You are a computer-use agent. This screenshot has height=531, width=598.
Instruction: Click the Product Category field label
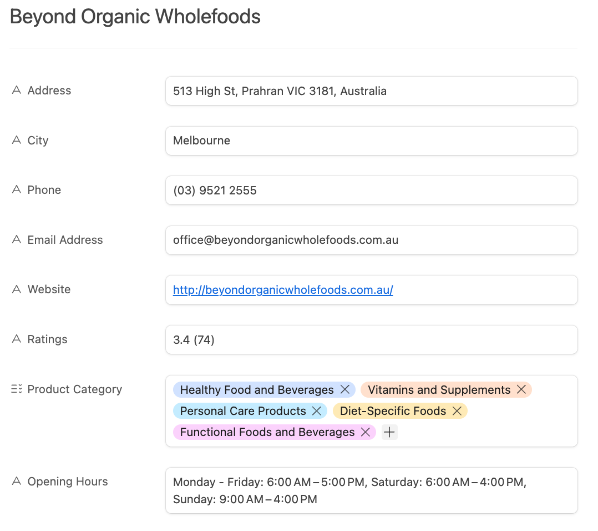75,389
